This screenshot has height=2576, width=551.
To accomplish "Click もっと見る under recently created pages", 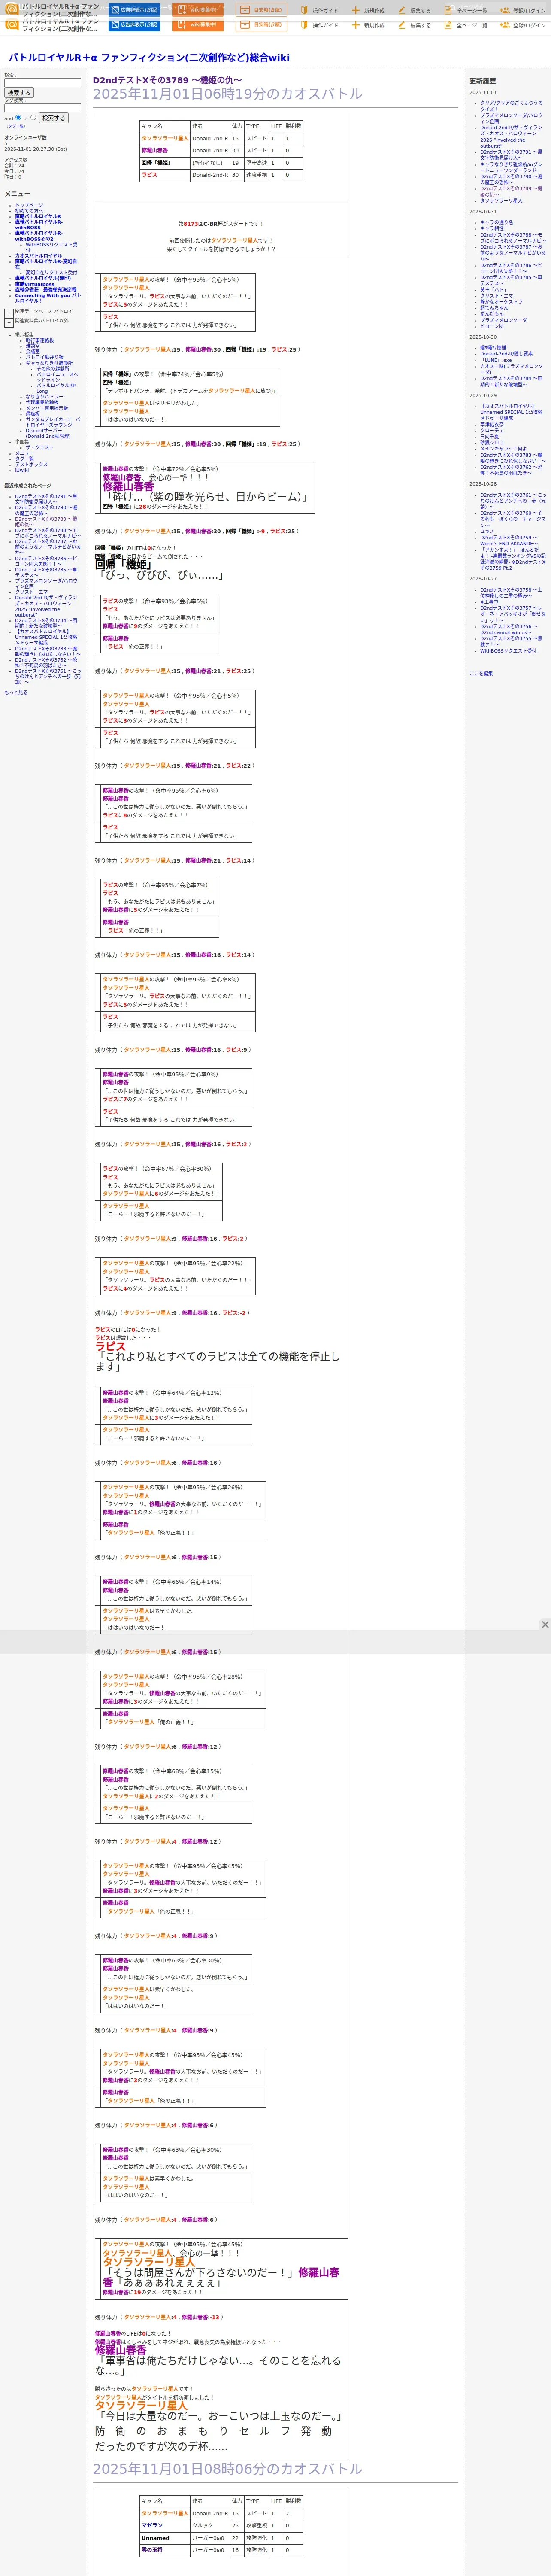I will tap(16, 692).
